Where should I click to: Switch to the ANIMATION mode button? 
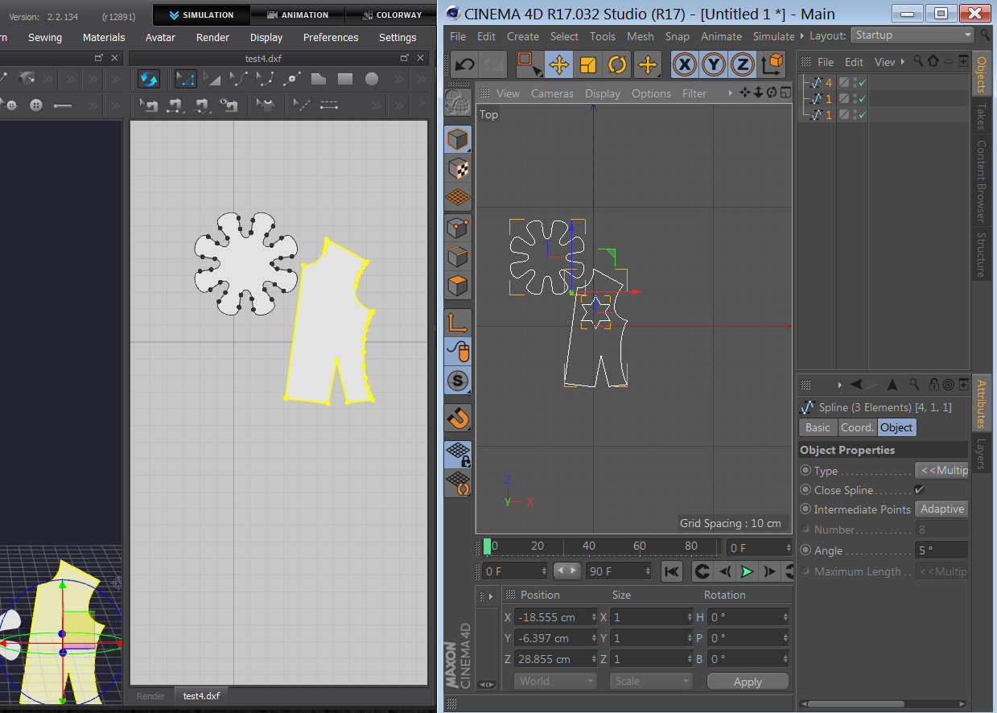click(297, 14)
